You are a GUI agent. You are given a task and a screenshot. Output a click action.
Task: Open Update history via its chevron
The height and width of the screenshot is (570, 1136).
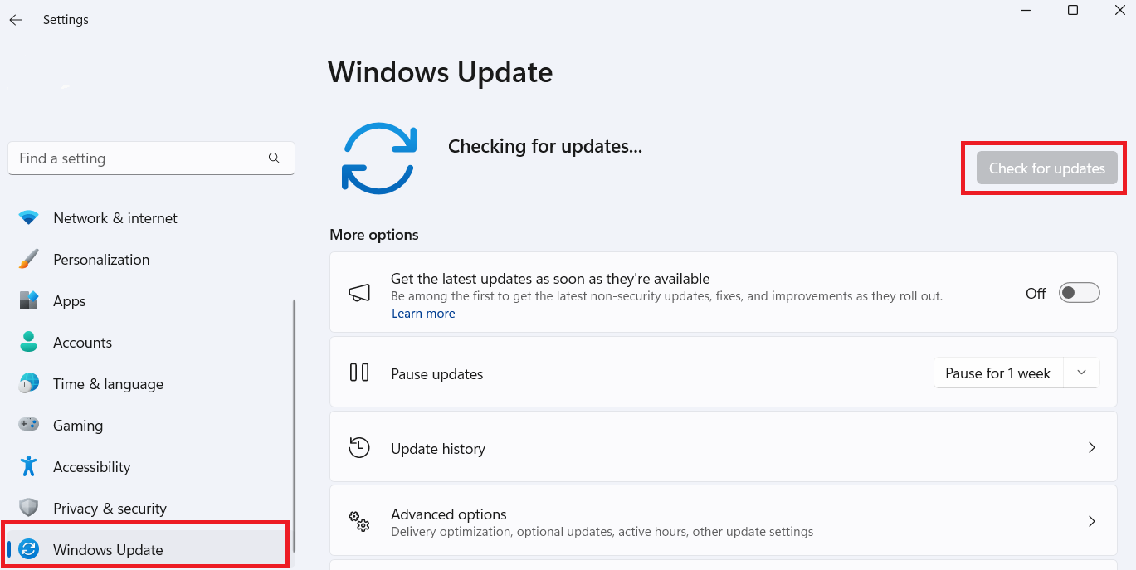(x=1092, y=448)
